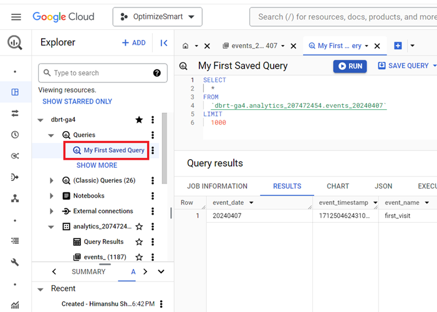This screenshot has height=312, width=437.
Task: Open more options for analytics_2074724 dataset
Action: point(153,227)
